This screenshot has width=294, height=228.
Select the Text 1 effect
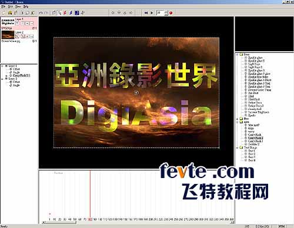(252, 151)
